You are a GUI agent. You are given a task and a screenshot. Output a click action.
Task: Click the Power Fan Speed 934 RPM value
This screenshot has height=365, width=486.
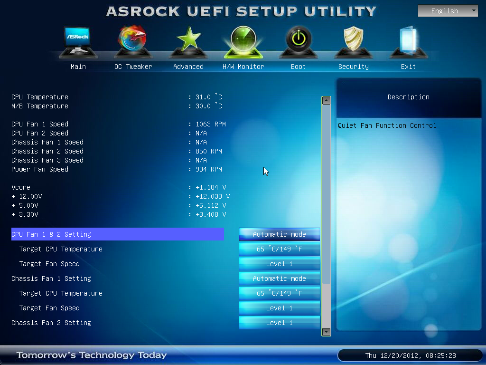pyautogui.click(x=209, y=169)
